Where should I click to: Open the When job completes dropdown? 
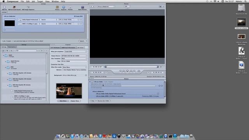(x=75, y=52)
